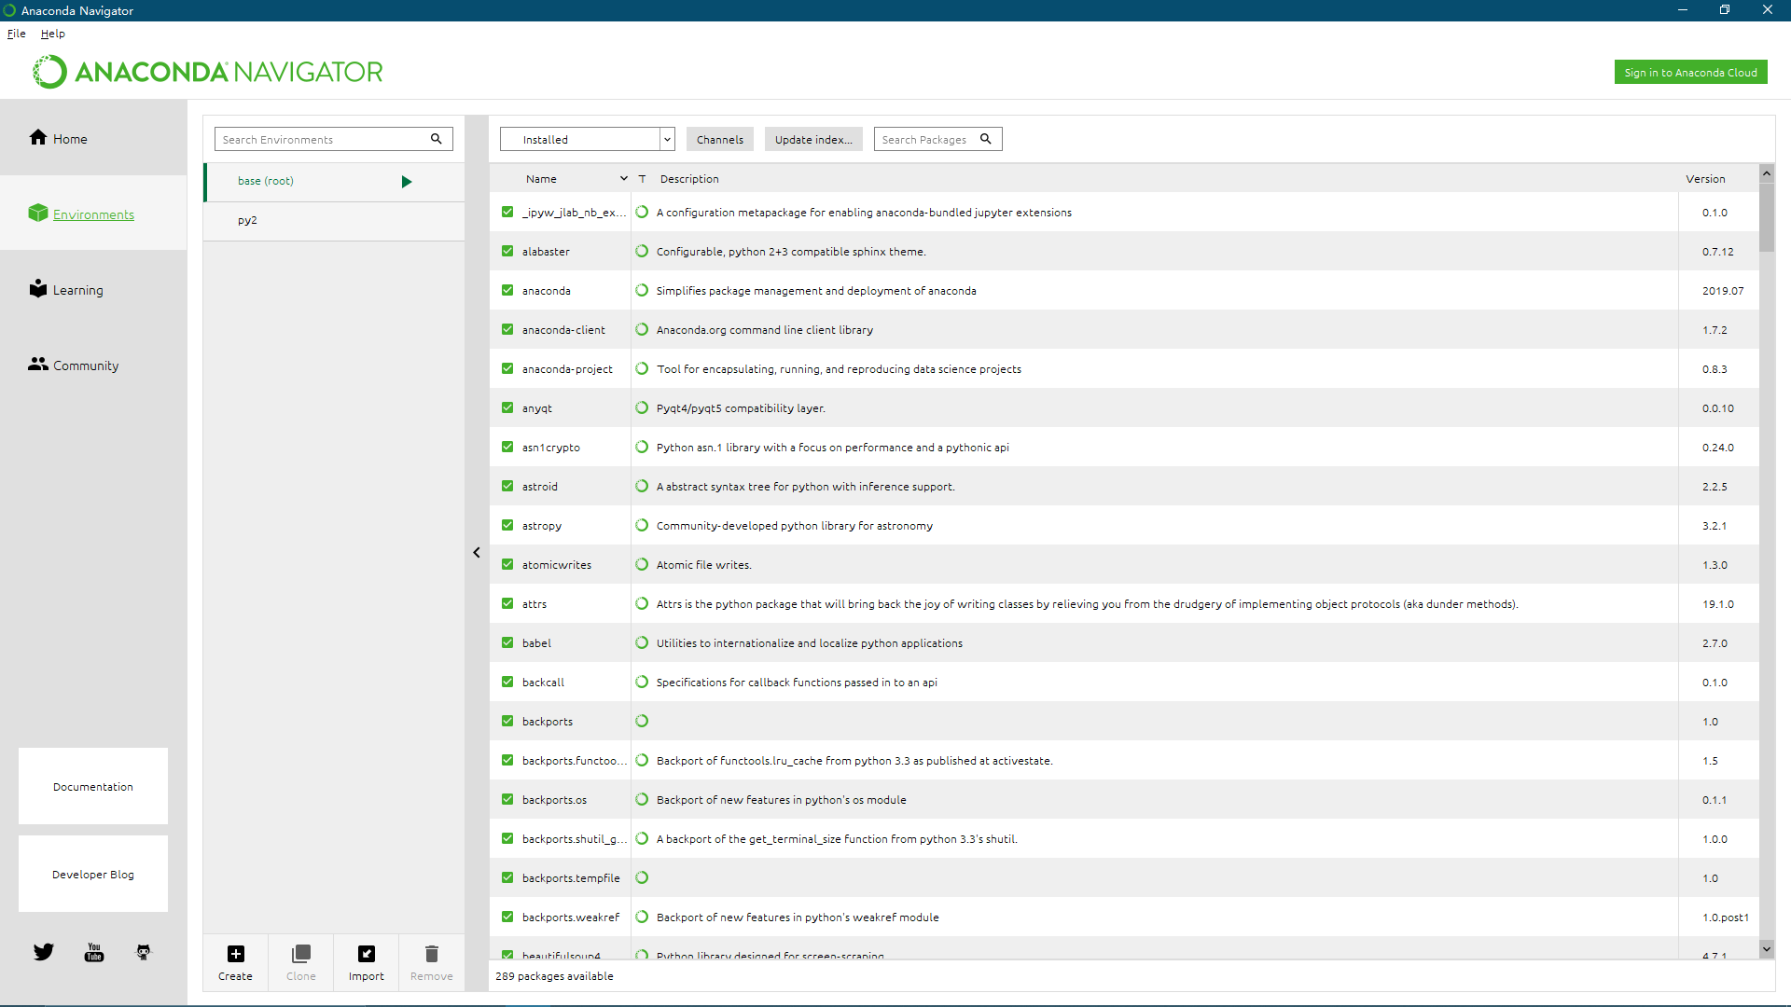Open the Twitter icon link
The height and width of the screenshot is (1007, 1791).
point(44,952)
